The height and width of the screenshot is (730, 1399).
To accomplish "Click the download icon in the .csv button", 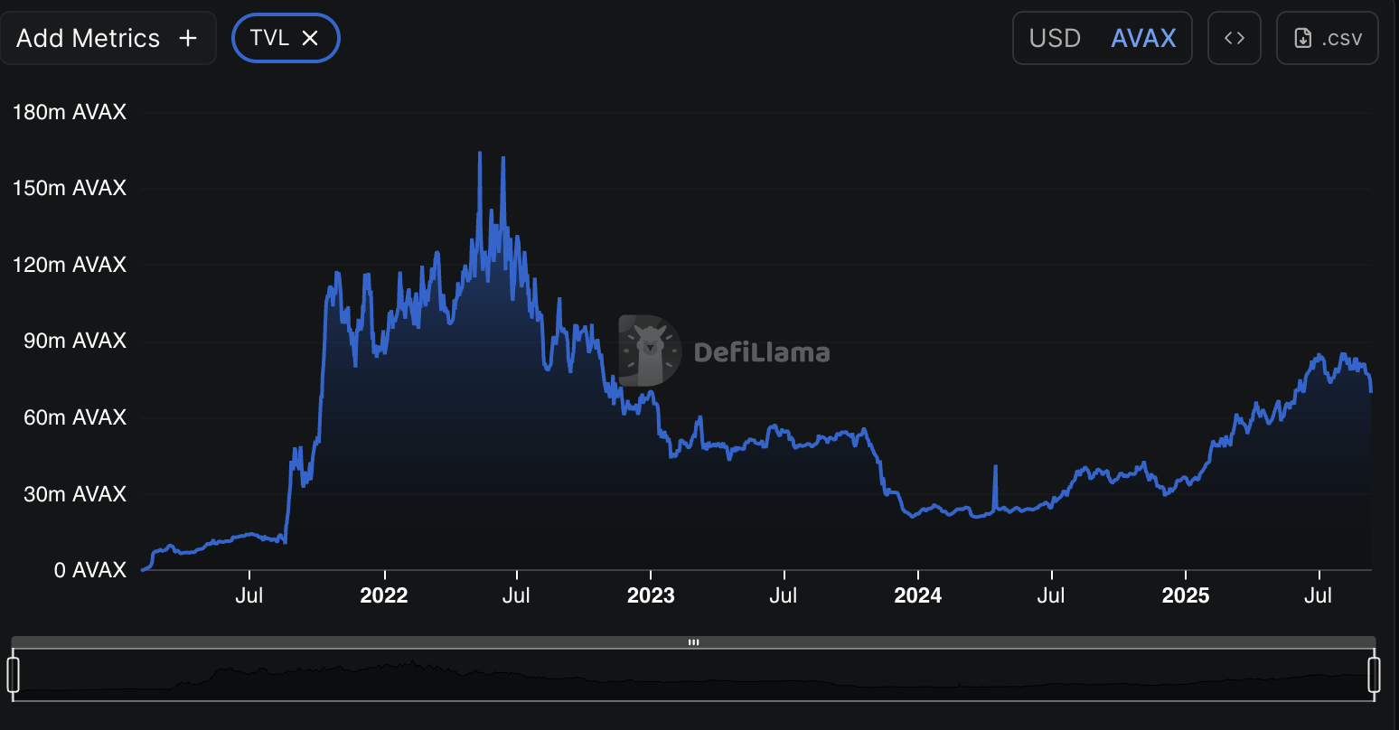I will [1303, 38].
